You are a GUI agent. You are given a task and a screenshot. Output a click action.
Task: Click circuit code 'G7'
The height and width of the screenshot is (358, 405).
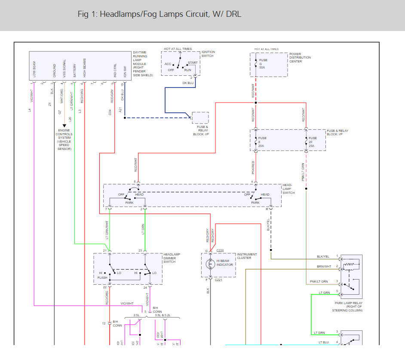pos(60,112)
